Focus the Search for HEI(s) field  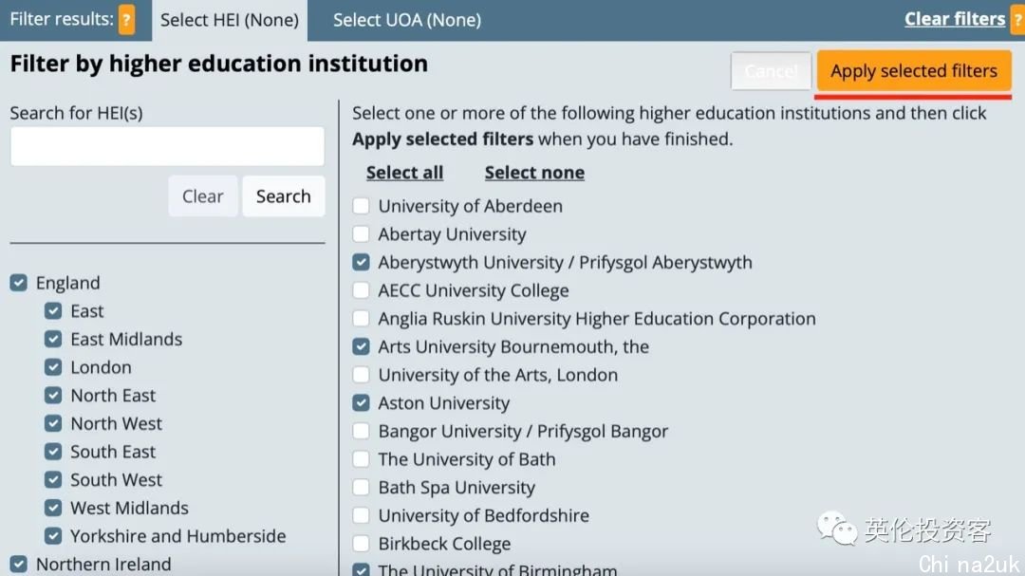point(167,146)
